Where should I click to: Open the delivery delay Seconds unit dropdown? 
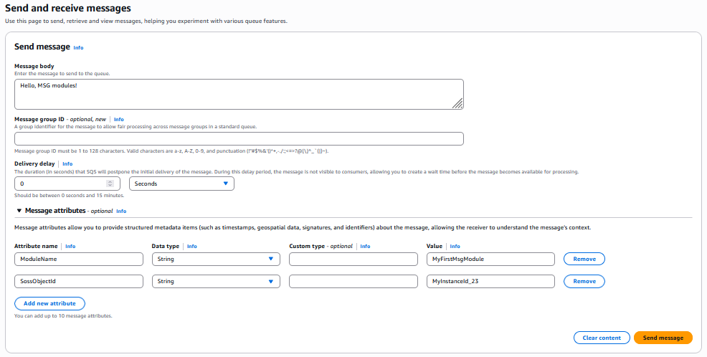click(181, 184)
